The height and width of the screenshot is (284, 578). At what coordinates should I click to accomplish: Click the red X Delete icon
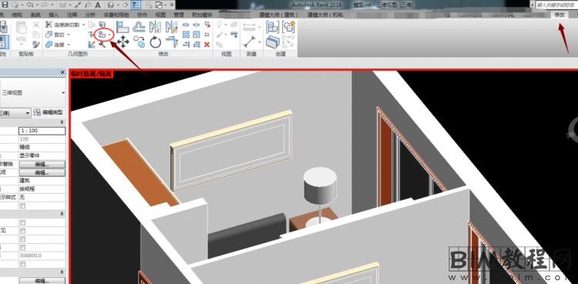click(x=207, y=45)
